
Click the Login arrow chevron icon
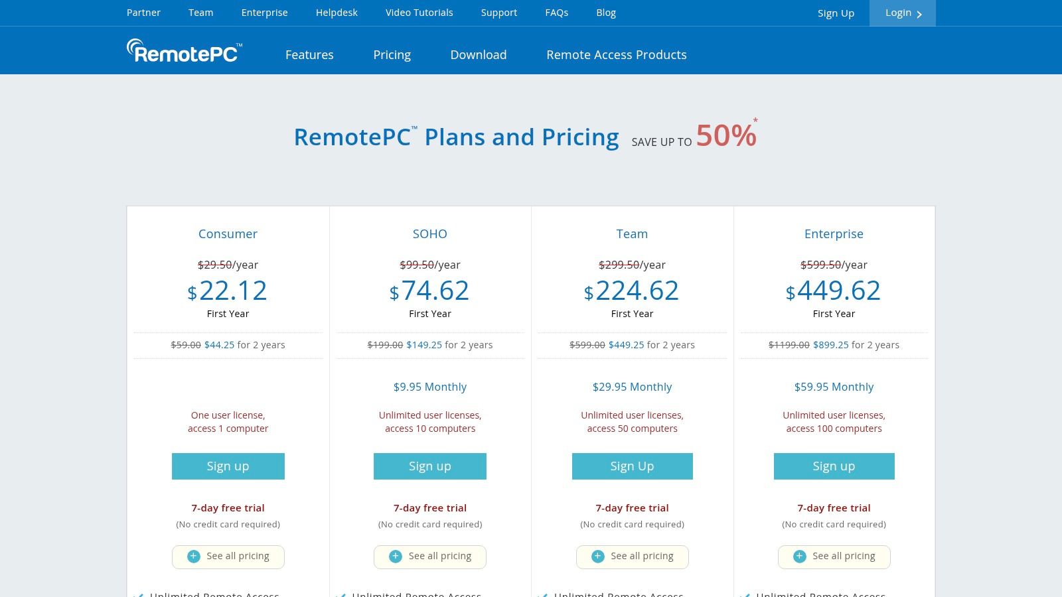tap(919, 14)
